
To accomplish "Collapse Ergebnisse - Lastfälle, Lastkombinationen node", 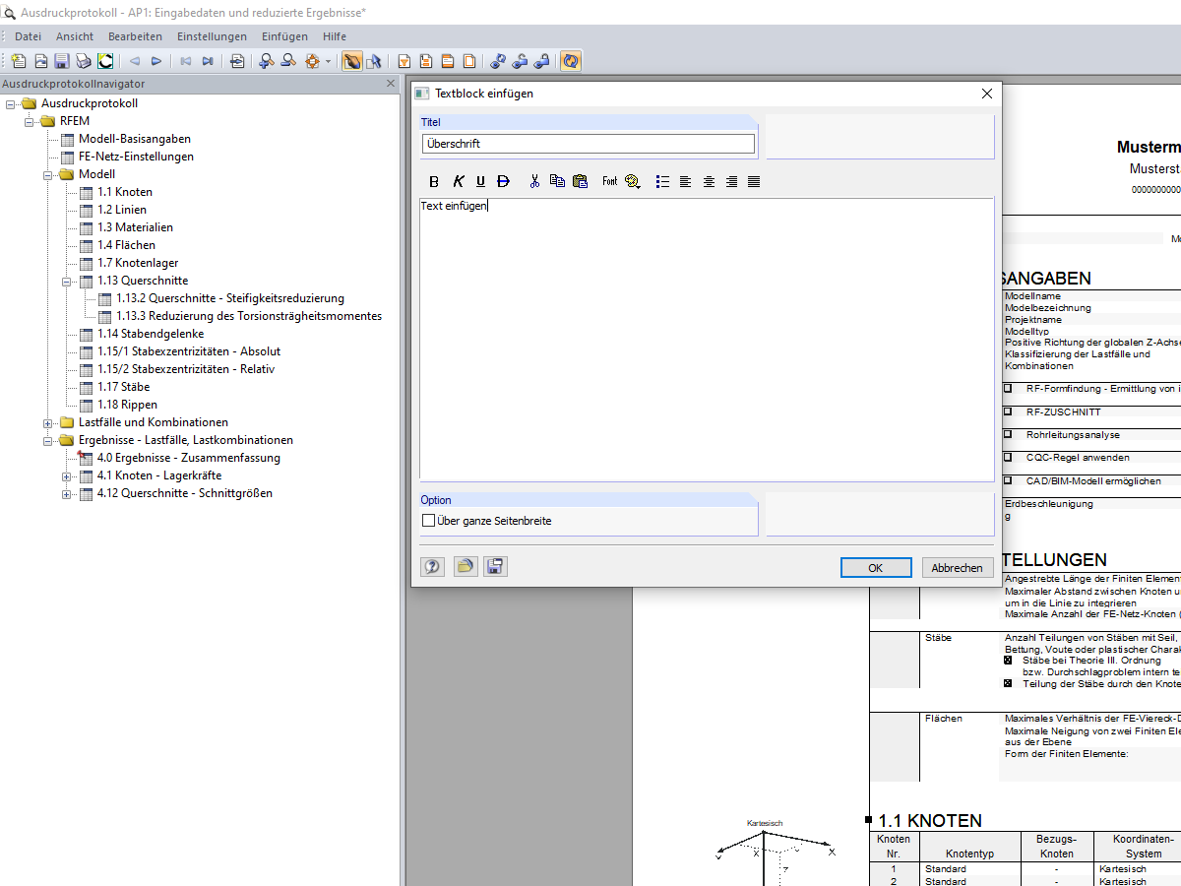I will click(x=48, y=440).
